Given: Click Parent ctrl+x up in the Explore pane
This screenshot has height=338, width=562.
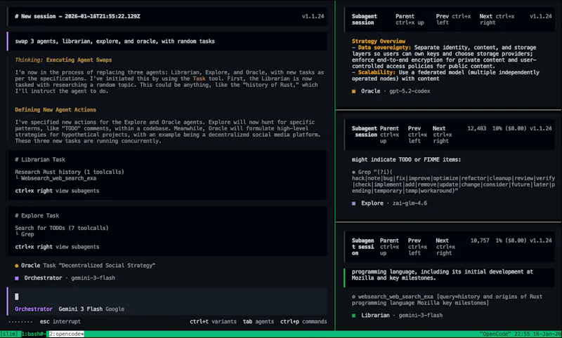Looking at the screenshot, I should click(389, 135).
